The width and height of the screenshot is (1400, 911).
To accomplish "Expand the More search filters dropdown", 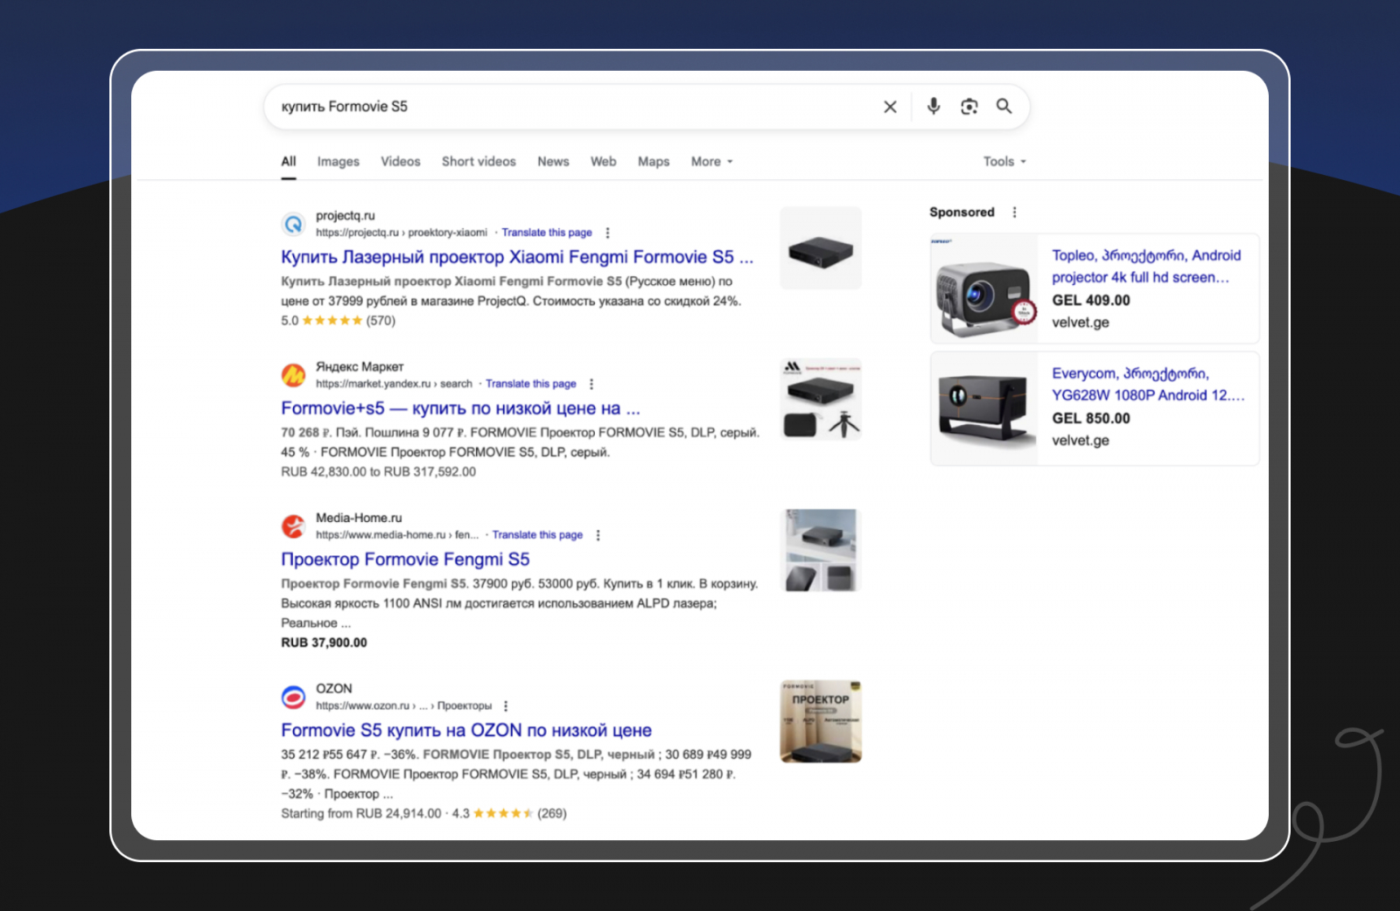I will (x=711, y=162).
